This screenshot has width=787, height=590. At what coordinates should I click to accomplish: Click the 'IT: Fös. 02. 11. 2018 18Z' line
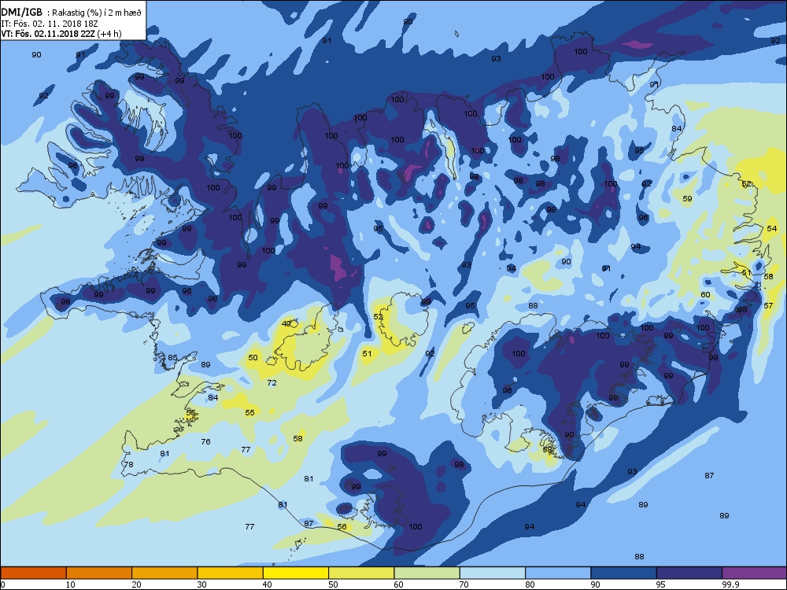tap(49, 24)
